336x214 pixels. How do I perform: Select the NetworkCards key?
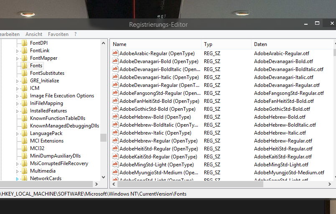tap(46, 178)
